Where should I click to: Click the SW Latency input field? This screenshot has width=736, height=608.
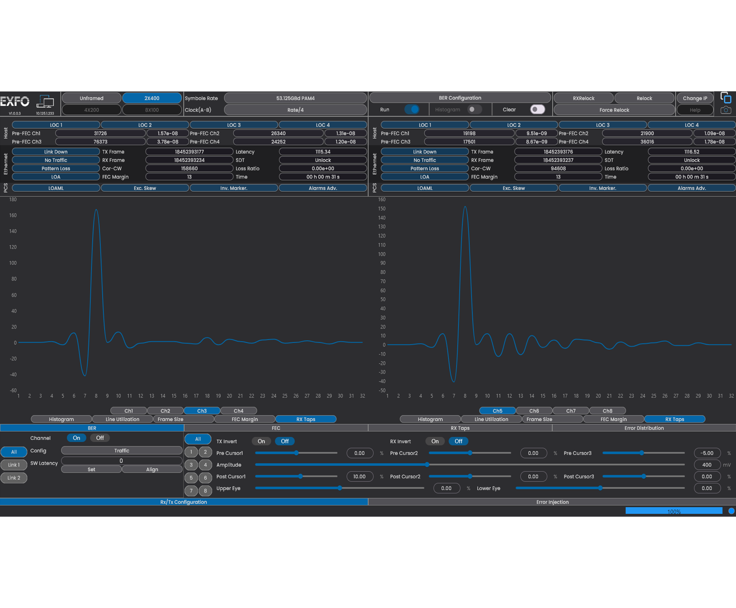point(121,461)
